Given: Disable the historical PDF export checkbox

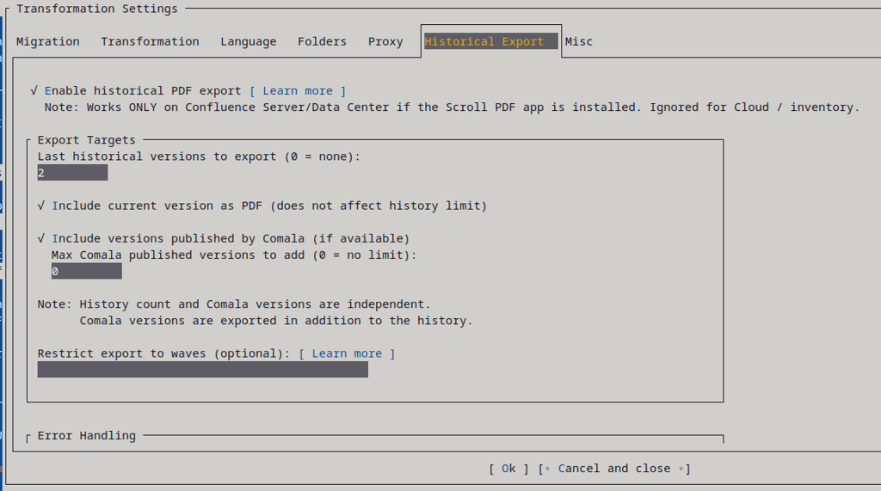Looking at the screenshot, I should [34, 91].
